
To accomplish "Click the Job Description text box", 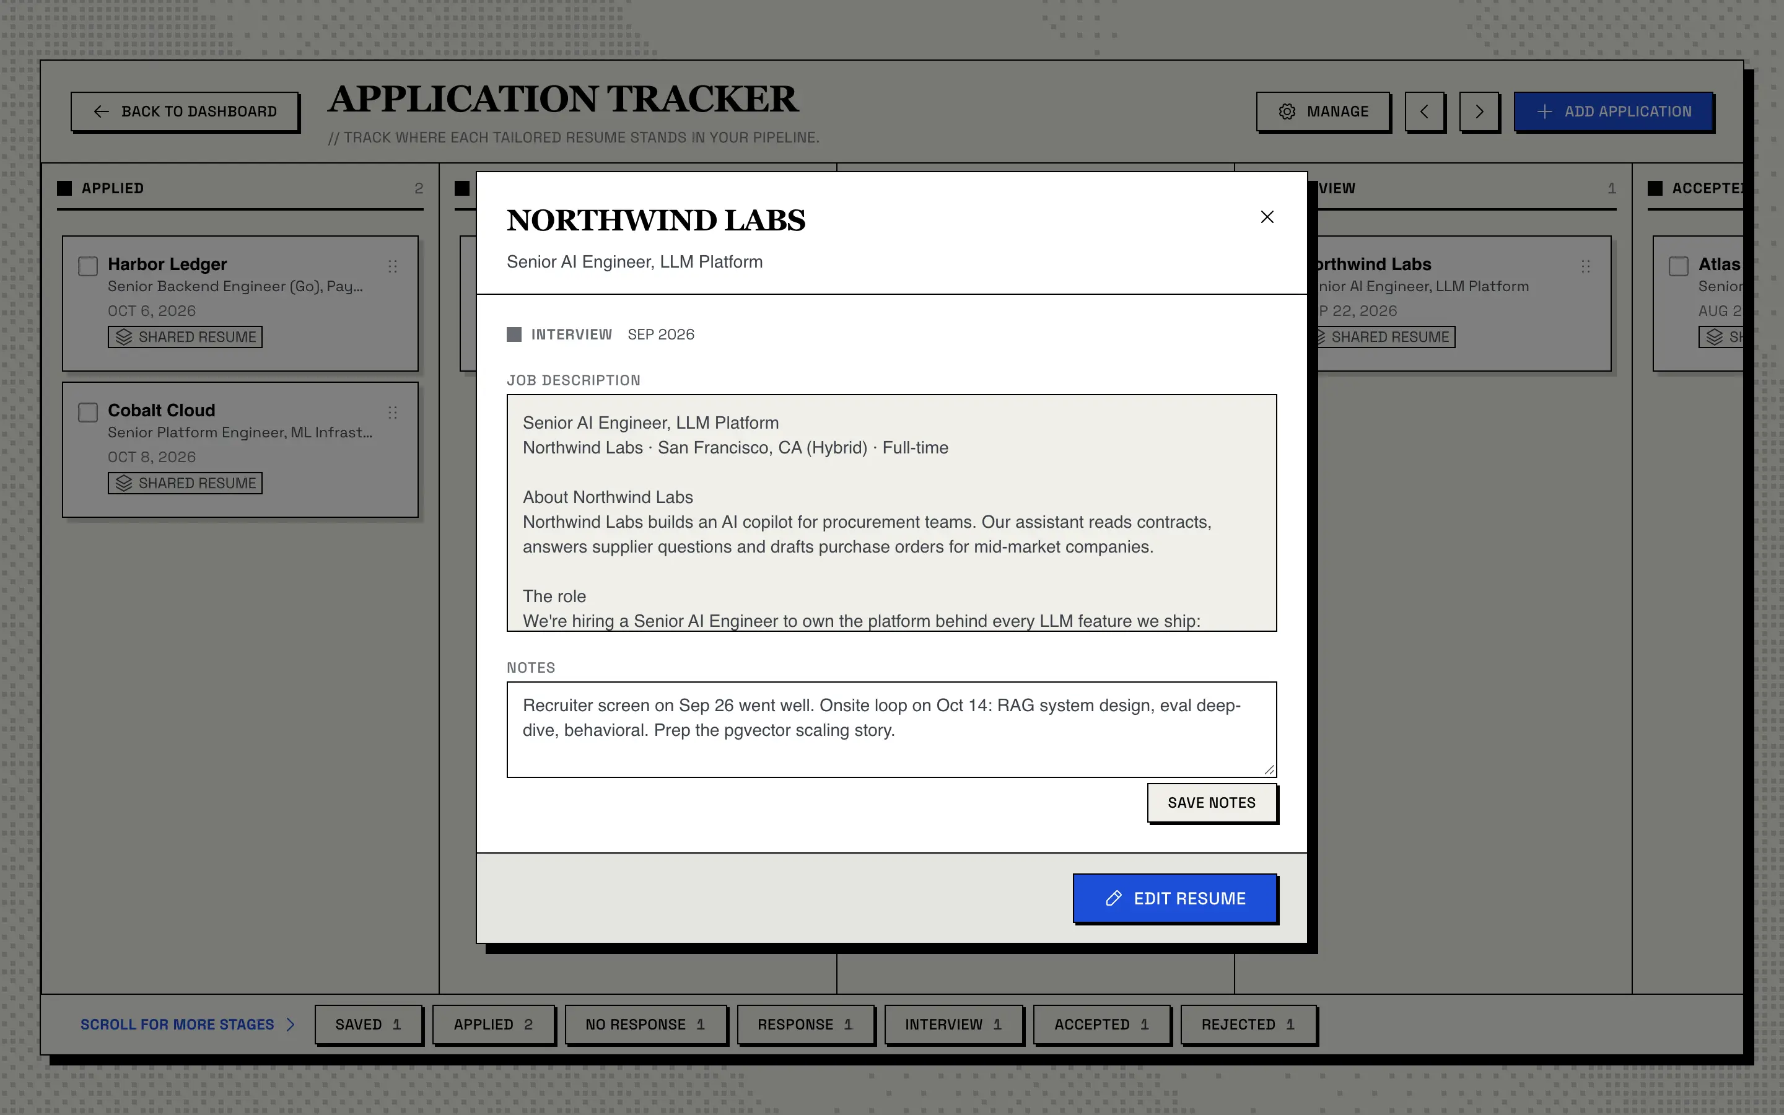I will (x=891, y=512).
